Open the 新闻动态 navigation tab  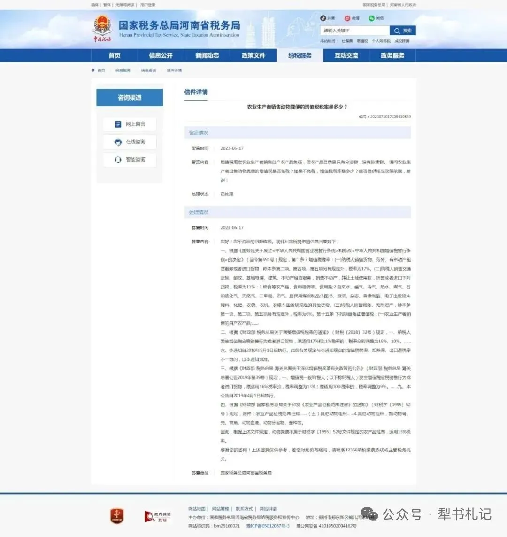[x=207, y=55]
